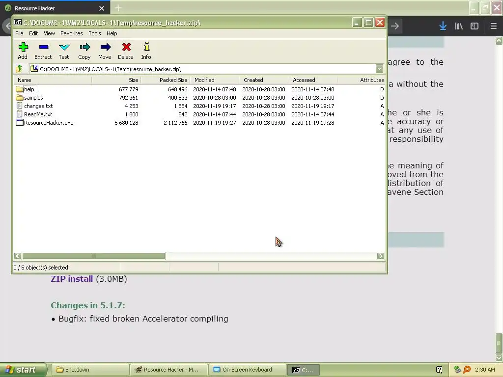Select the ResourceHacker.exe file icon
The height and width of the screenshot is (377, 503).
[19, 122]
